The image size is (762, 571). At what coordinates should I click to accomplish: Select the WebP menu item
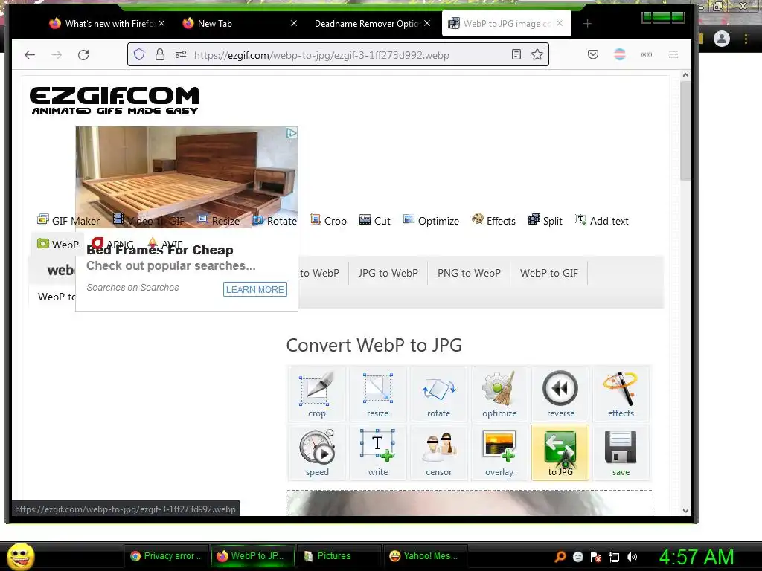(58, 244)
